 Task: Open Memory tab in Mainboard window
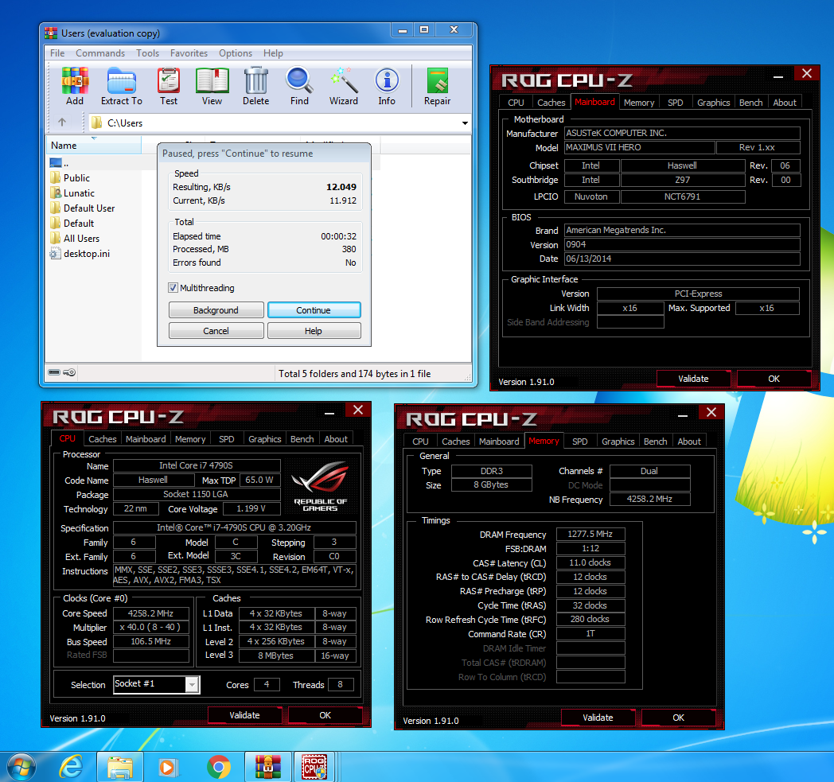click(x=639, y=103)
